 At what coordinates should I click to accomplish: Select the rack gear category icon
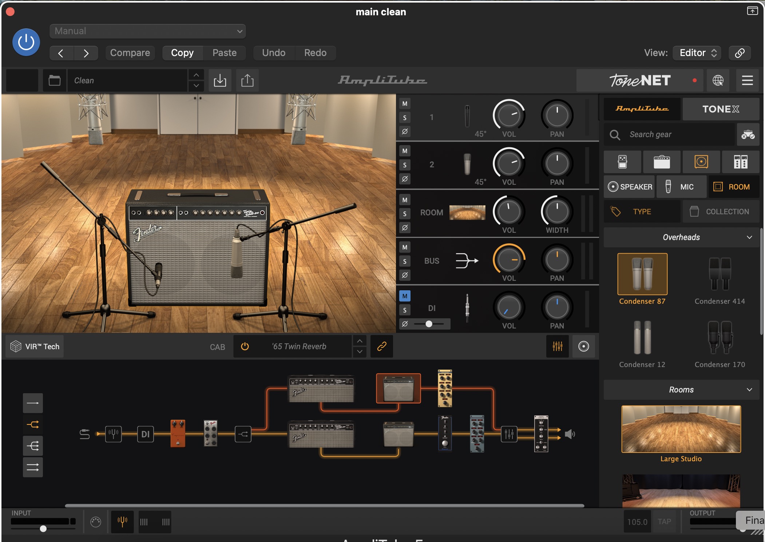(741, 162)
